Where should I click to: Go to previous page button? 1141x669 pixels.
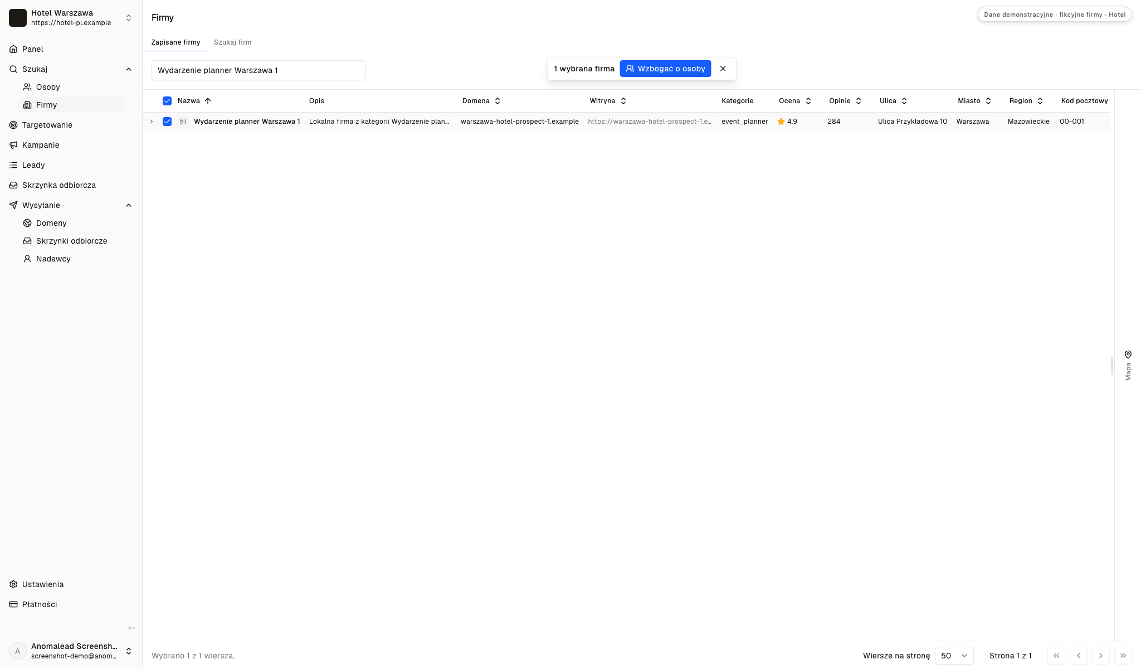click(1079, 656)
